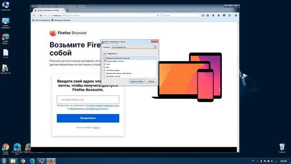Close the Firefox welcome tab
Viewport: 291px width, 164px height.
point(63,10)
